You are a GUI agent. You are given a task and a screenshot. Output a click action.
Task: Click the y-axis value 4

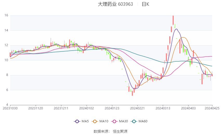point(7,105)
